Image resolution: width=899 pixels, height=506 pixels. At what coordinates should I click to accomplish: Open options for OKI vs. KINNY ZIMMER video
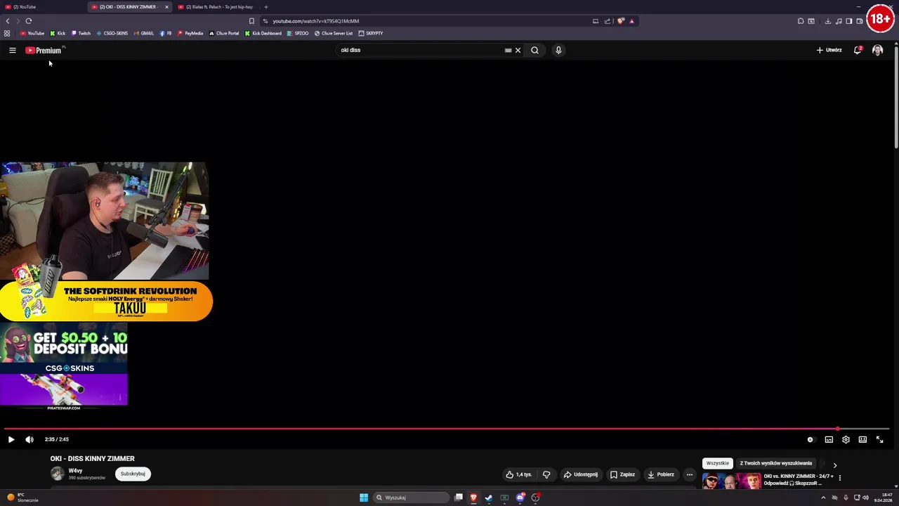tap(839, 478)
